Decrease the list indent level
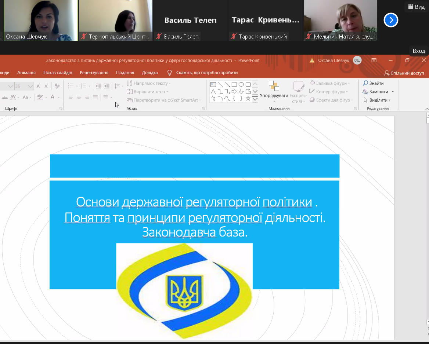 tap(98, 86)
